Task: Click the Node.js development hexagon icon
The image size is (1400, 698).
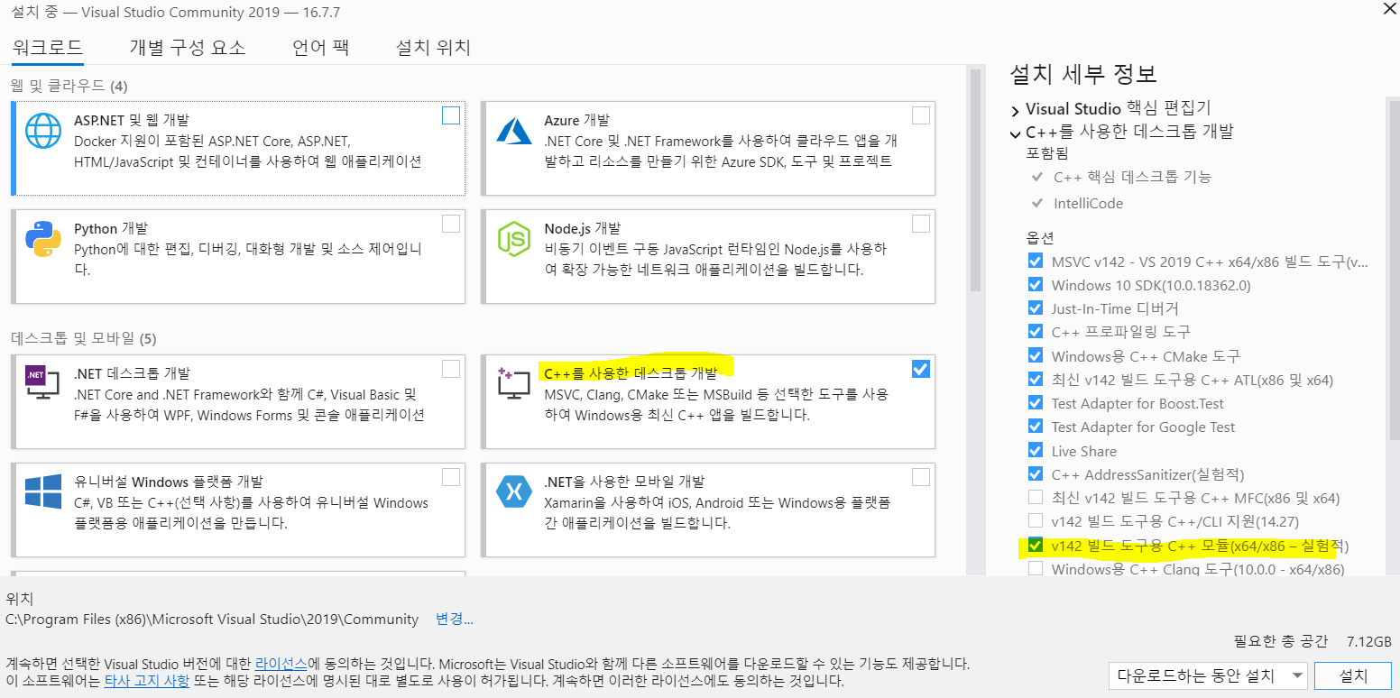Action: [513, 239]
